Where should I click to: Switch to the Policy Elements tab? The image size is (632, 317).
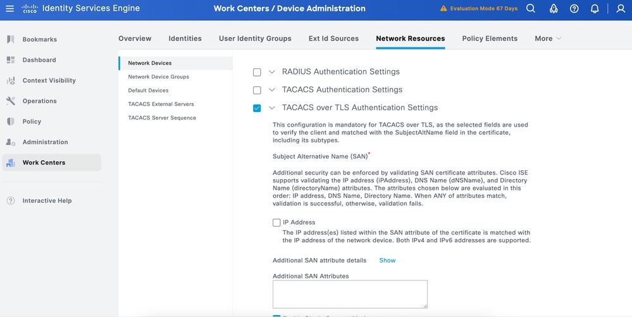tap(490, 39)
